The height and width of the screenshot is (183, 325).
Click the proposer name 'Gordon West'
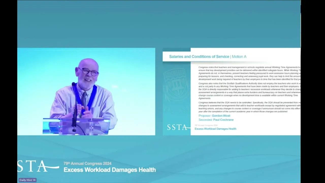[221, 116]
